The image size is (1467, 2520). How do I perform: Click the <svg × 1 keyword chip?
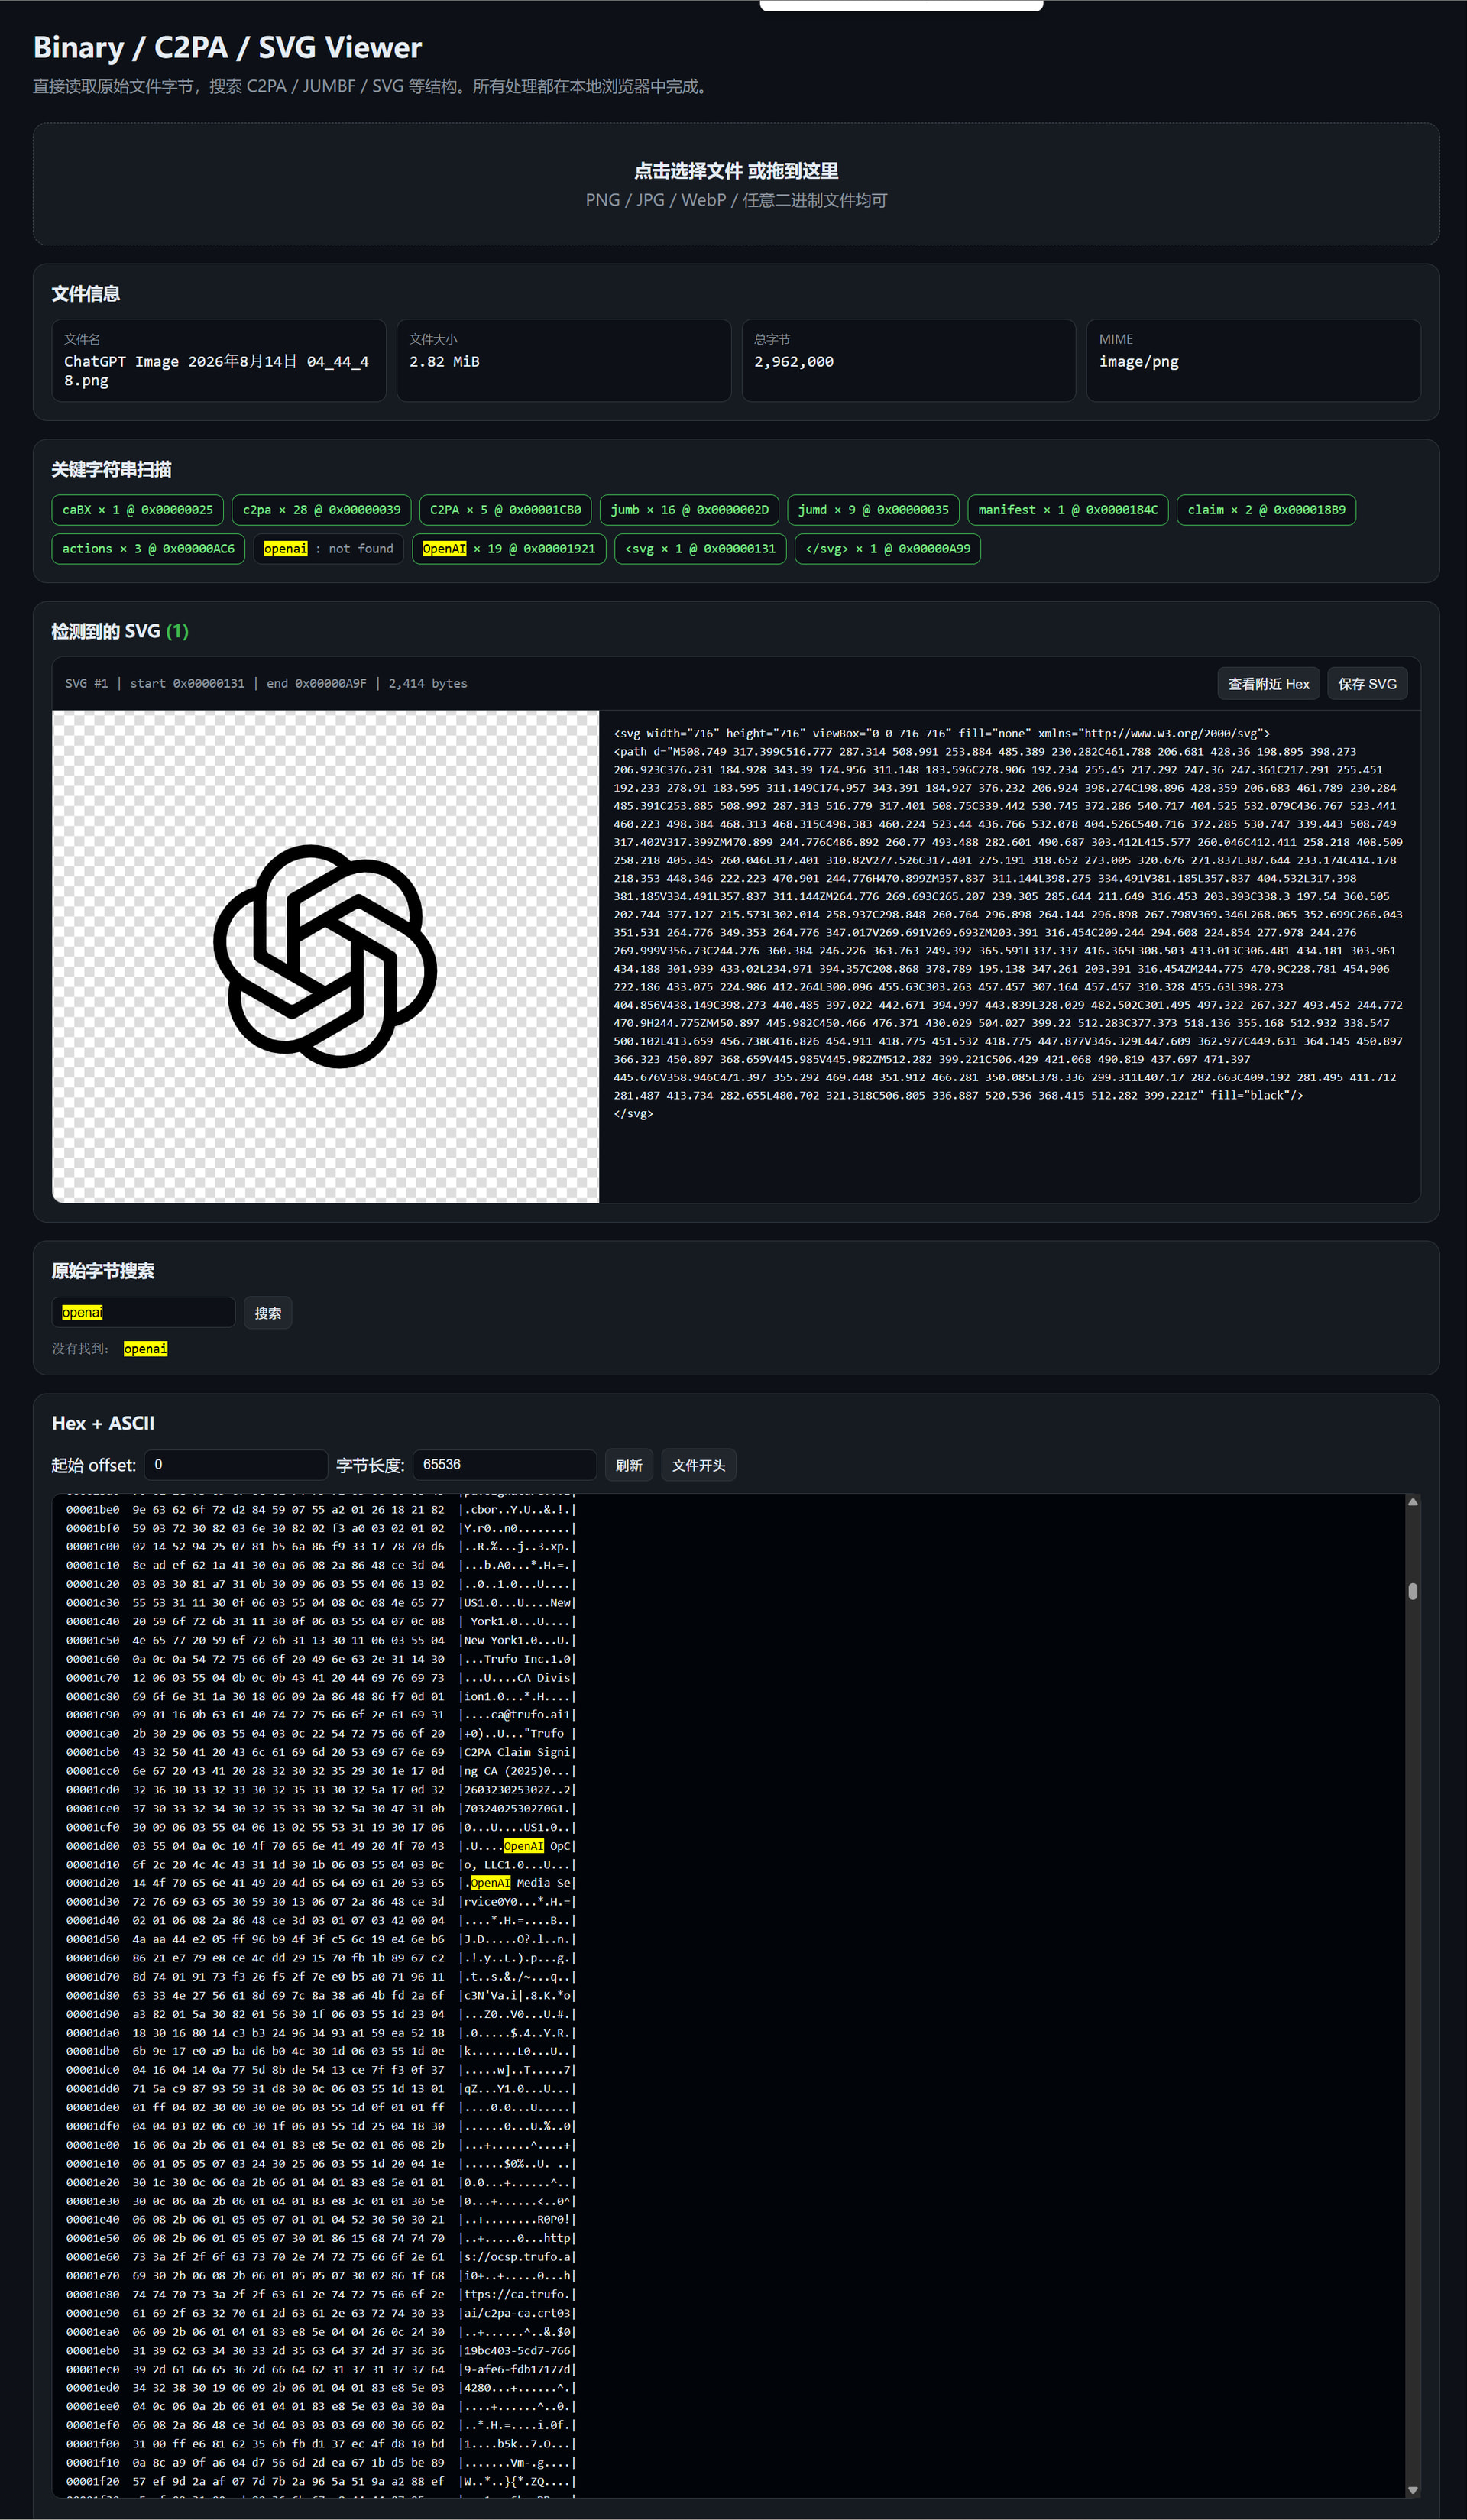pos(700,549)
